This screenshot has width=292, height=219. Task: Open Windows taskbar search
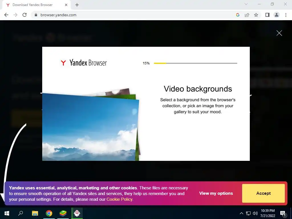21,213
